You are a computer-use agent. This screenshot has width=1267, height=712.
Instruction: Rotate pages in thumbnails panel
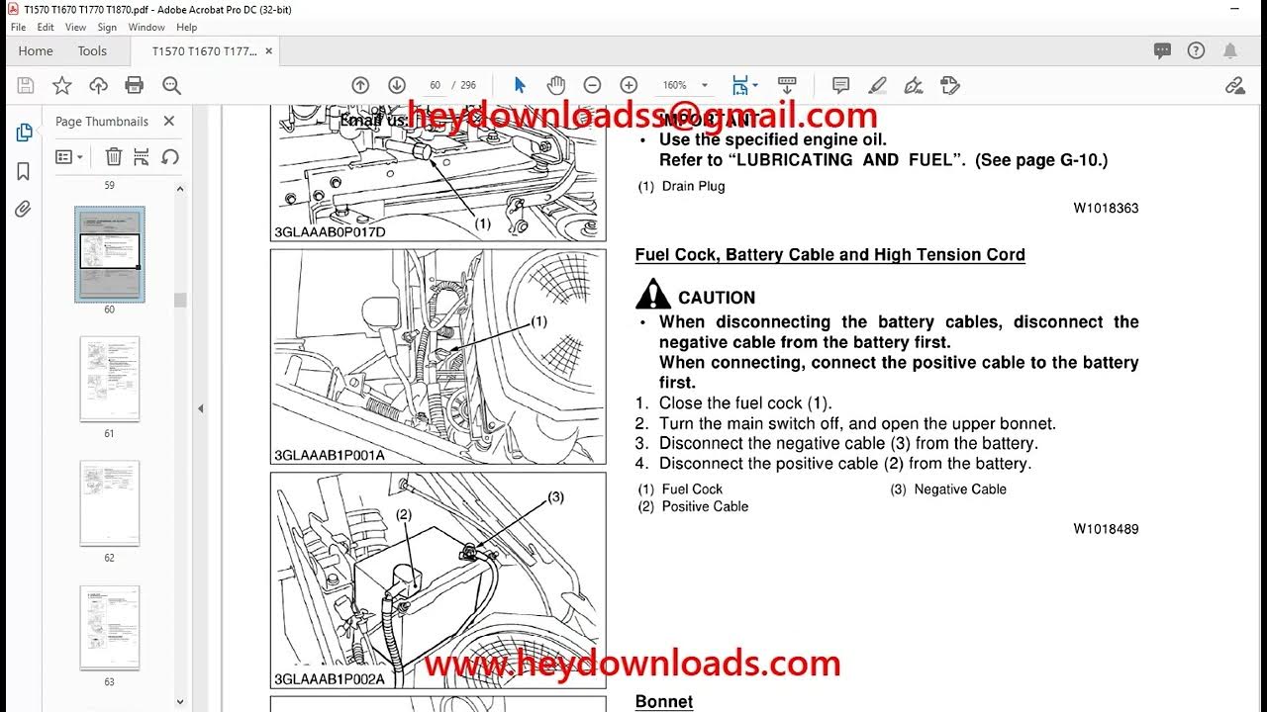[x=169, y=156]
